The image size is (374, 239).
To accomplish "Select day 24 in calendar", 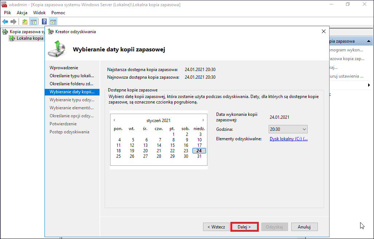I will pyautogui.click(x=199, y=150).
